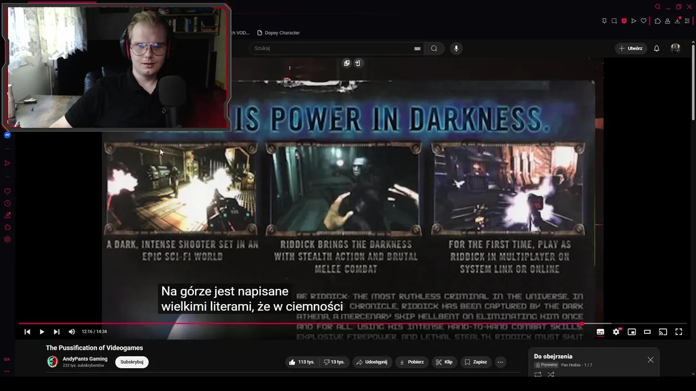Share video using Udostępnij button
Image resolution: width=696 pixels, height=391 pixels.
pyautogui.click(x=371, y=362)
